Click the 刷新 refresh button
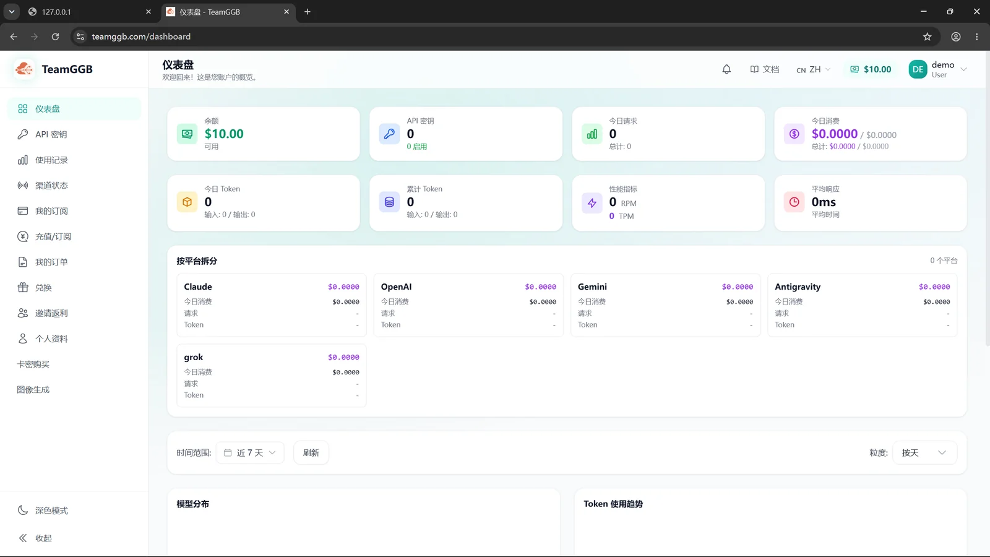This screenshot has width=990, height=557. point(311,453)
